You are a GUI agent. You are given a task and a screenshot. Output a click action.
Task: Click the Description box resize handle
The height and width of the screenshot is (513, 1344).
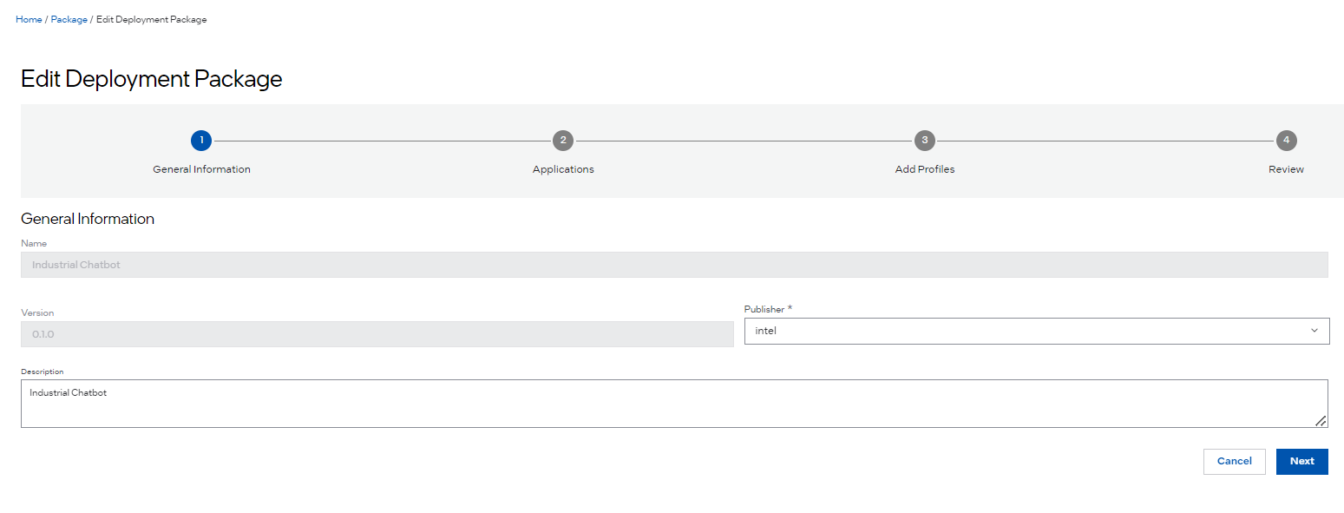click(1320, 421)
